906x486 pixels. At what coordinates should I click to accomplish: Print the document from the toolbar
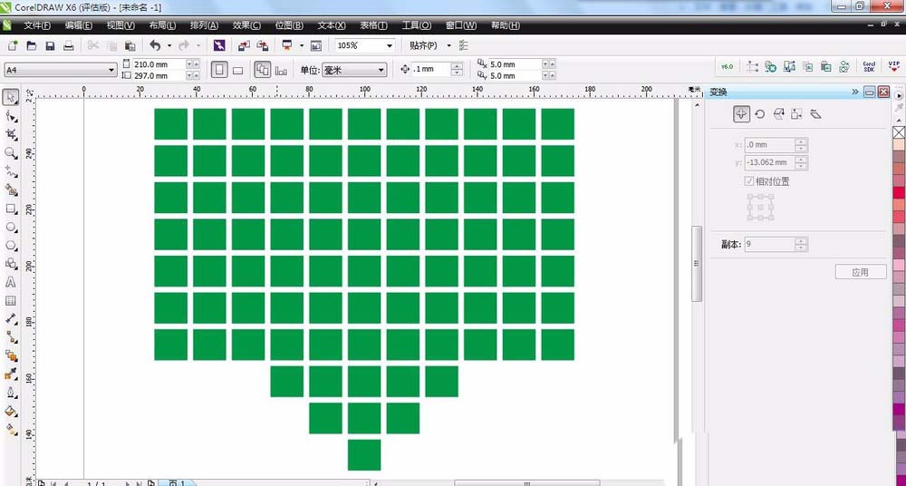[x=69, y=45]
